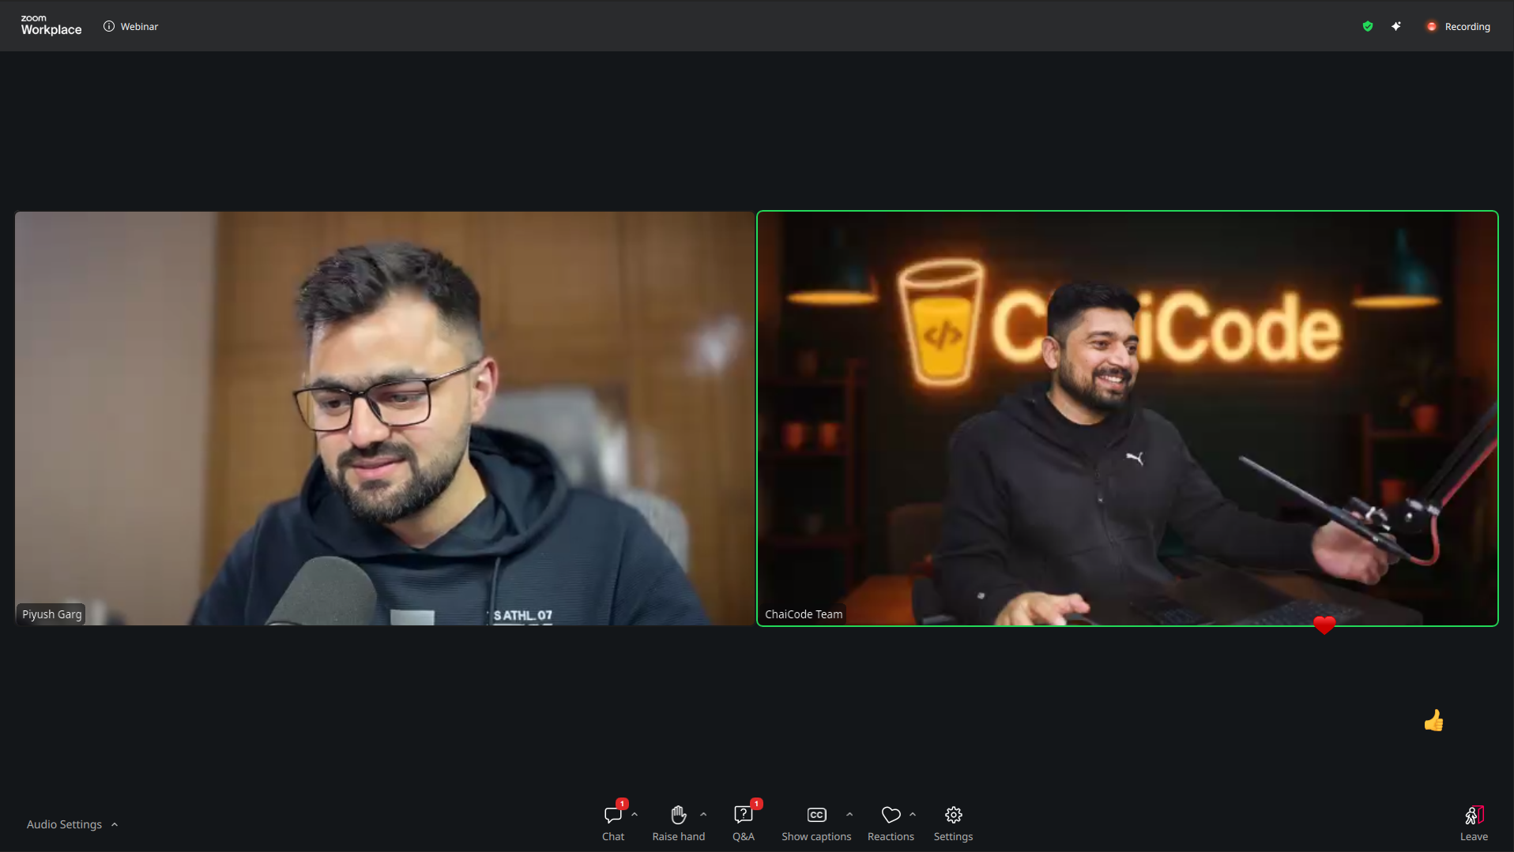Click the ChaiCode Team name label
Image resolution: width=1514 pixels, height=852 pixels.
tap(804, 614)
